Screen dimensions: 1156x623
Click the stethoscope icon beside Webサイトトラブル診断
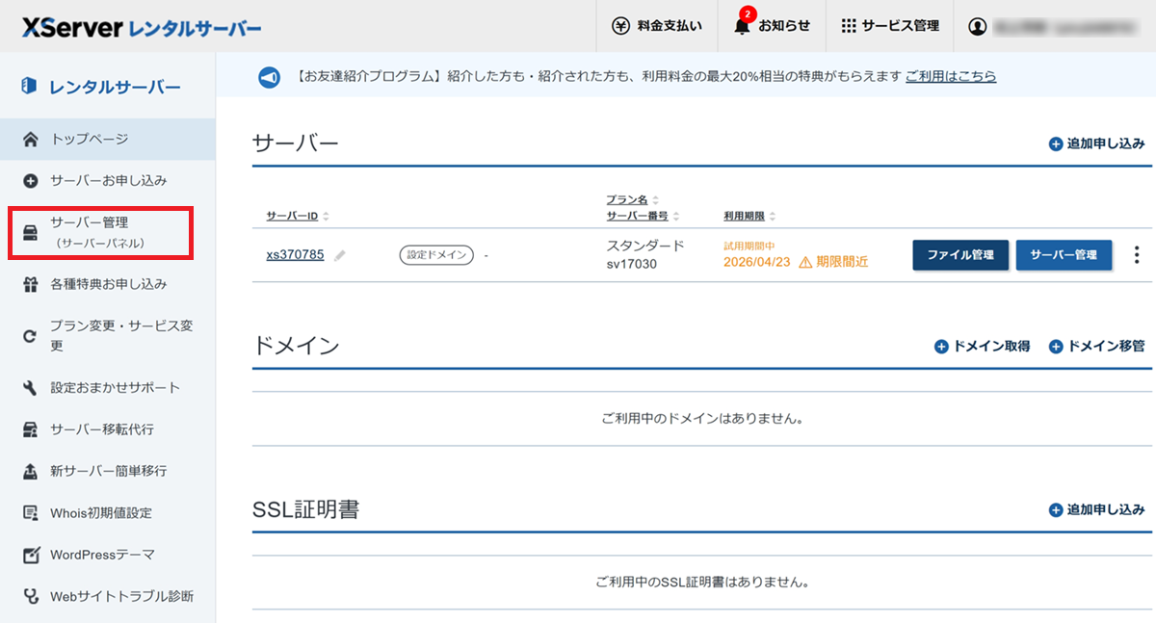coord(31,596)
